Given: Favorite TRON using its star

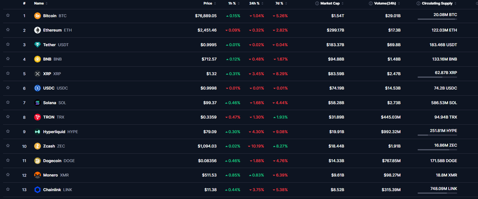Looking at the screenshot, I should [8, 117].
